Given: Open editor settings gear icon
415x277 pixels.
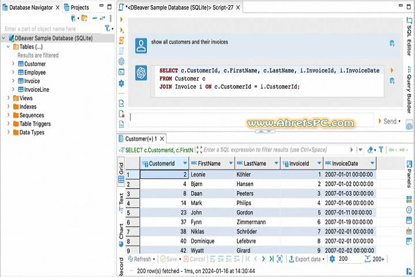Looking at the screenshot, I should [x=122, y=83].
